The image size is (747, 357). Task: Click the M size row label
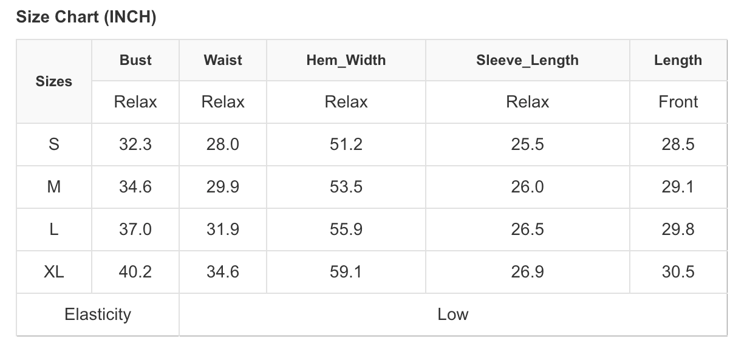(54, 187)
